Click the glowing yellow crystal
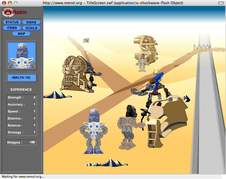The width and height of the screenshot is (226, 179). pos(156,71)
